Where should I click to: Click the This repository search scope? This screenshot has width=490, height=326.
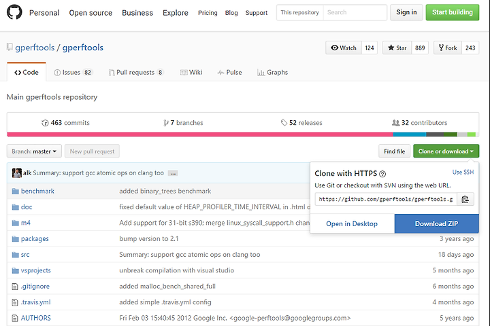299,12
